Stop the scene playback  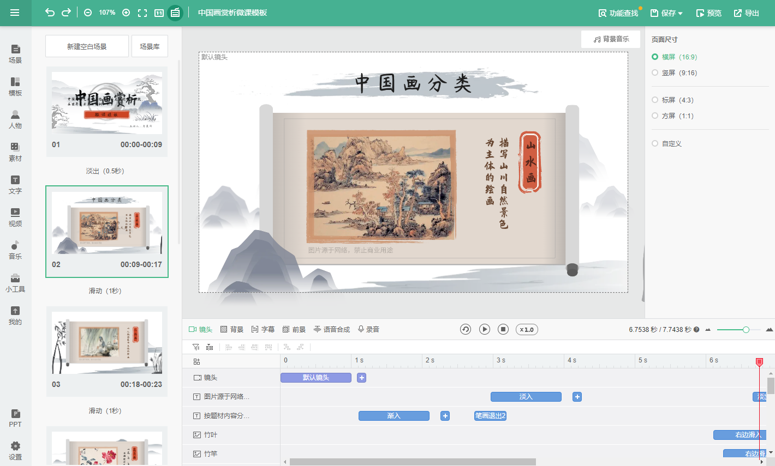point(503,329)
